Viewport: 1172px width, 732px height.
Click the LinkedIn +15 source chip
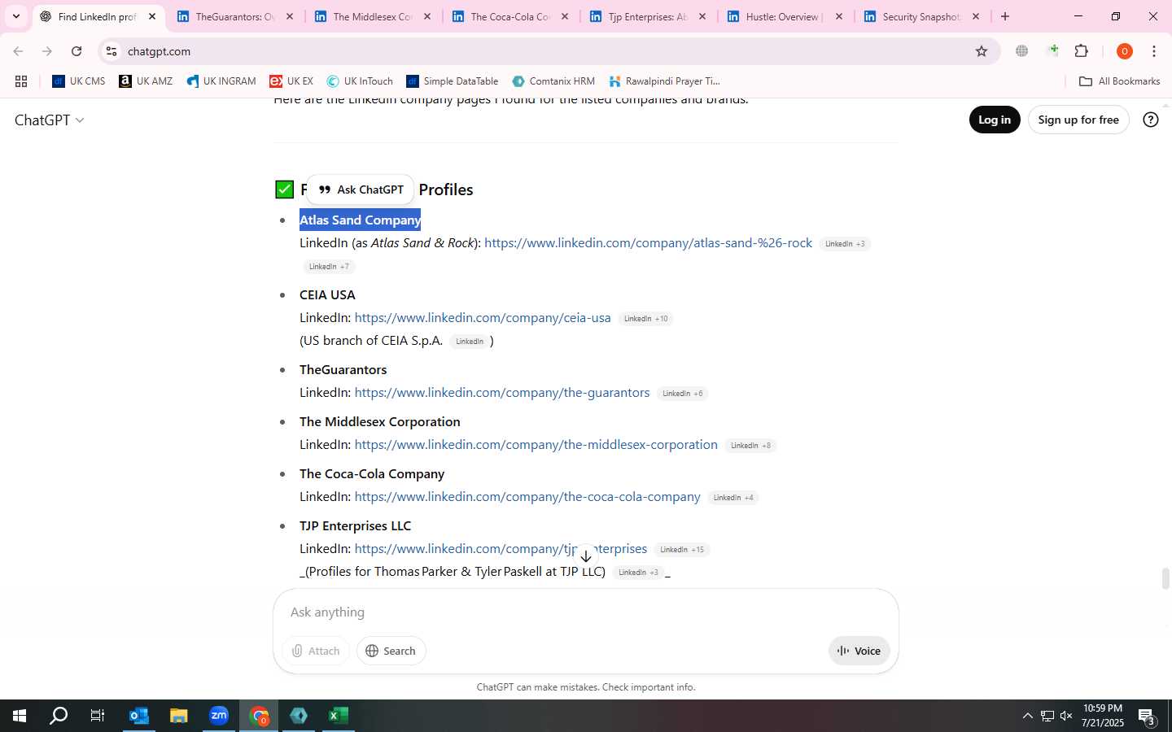[682, 550]
